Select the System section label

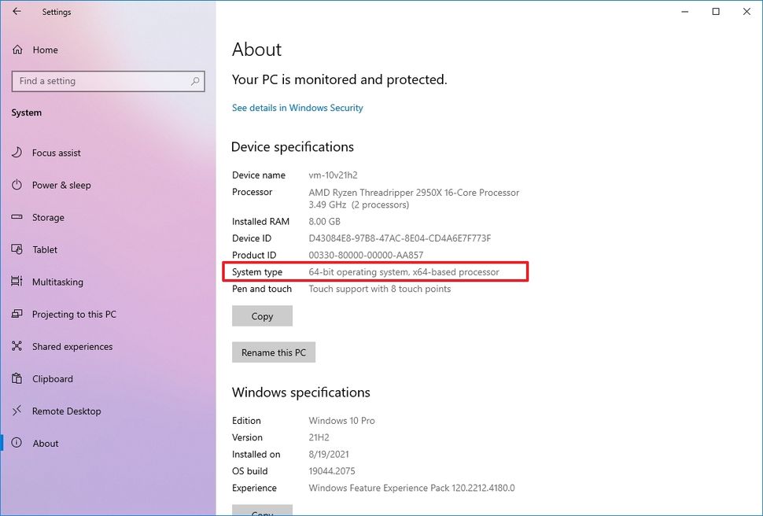tap(26, 112)
